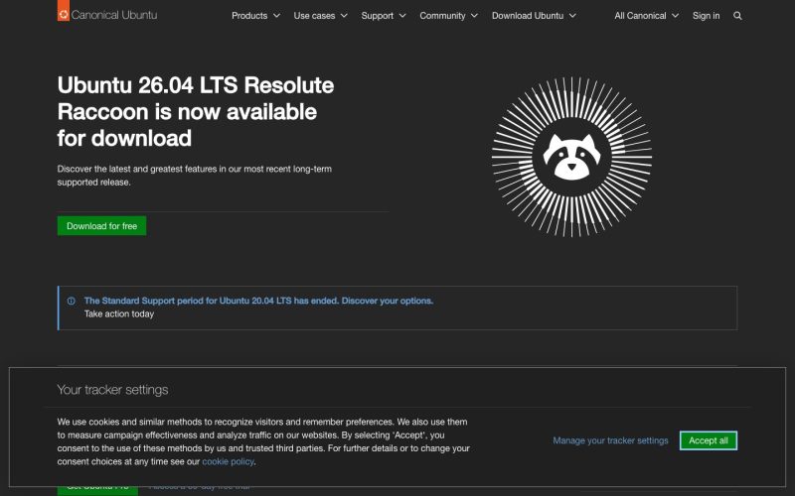Click the Ubuntu 26.04 LTS Resolute Raccoon headline
Viewport: 795px width, 496px height.
tap(196, 111)
